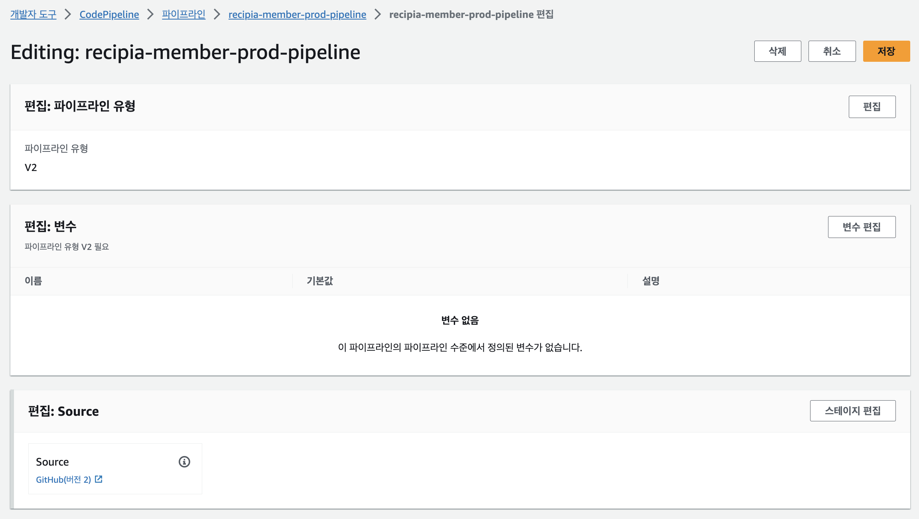Image resolution: width=919 pixels, height=519 pixels.
Task: Delete the pipeline using 삭제
Action: [x=777, y=51]
